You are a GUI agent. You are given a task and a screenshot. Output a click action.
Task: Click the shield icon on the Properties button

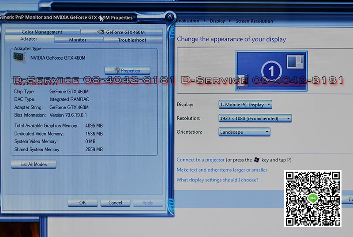tap(117, 70)
